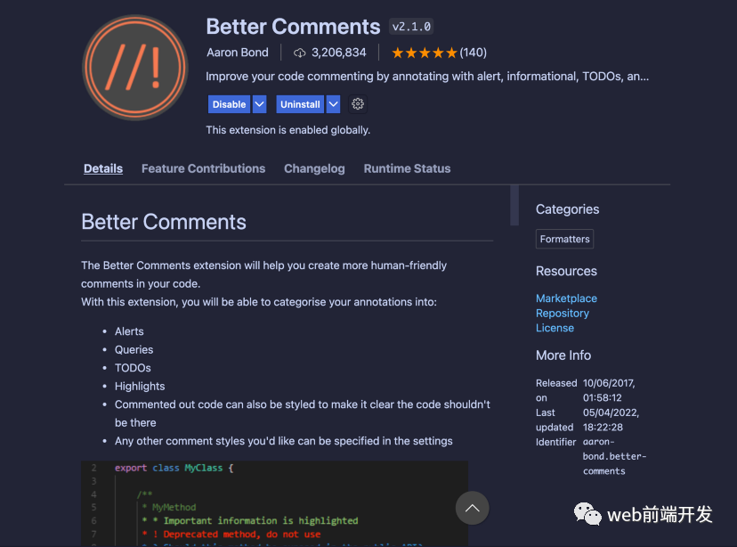The height and width of the screenshot is (547, 737).
Task: Expand the Disable dropdown arrow
Action: pos(259,104)
